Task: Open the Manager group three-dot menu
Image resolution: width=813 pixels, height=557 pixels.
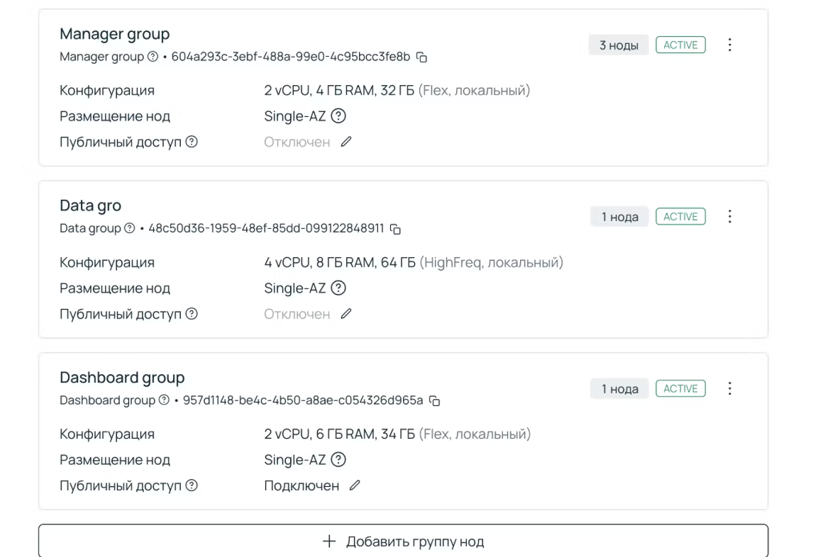Action: point(729,45)
